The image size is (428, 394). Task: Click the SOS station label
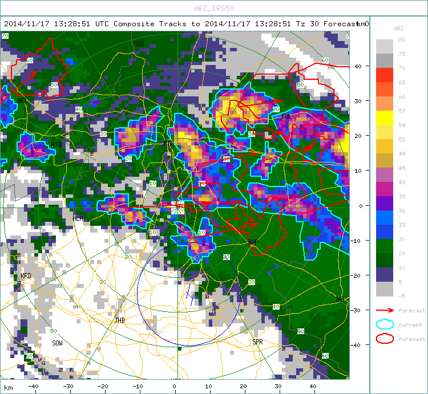[x=139, y=44]
